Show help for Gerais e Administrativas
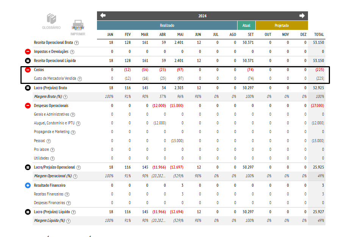 pyautogui.click(x=73, y=115)
